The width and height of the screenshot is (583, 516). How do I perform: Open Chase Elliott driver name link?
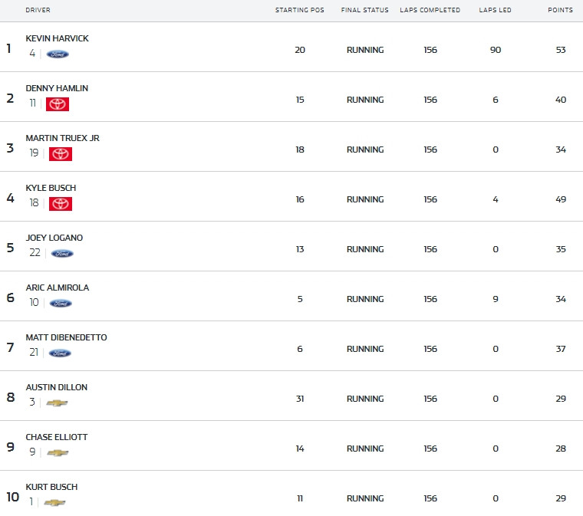(57, 437)
